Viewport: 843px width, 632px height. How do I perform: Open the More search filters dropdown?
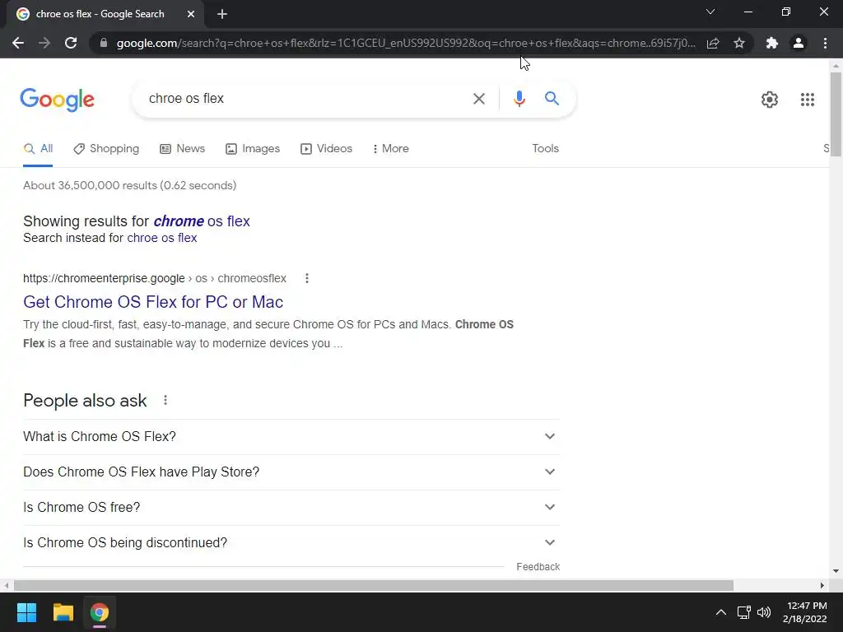[x=391, y=149]
